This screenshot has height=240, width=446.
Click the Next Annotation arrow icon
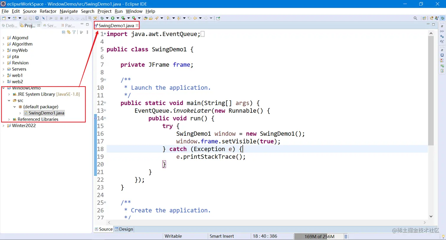click(x=168, y=18)
